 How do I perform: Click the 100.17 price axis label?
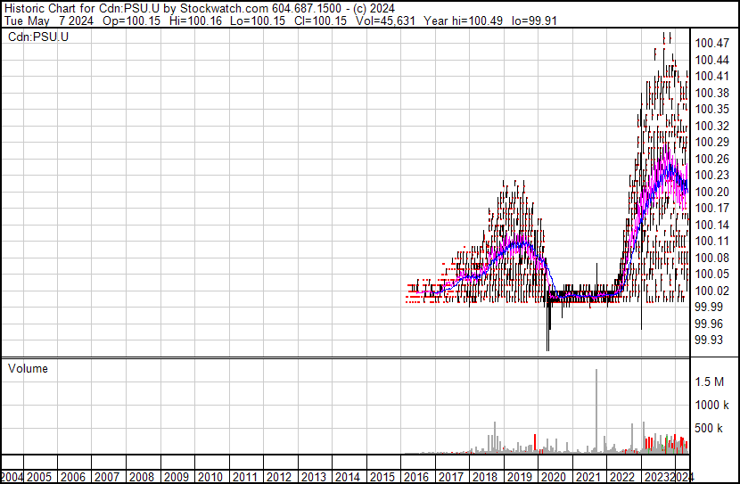[711, 208]
